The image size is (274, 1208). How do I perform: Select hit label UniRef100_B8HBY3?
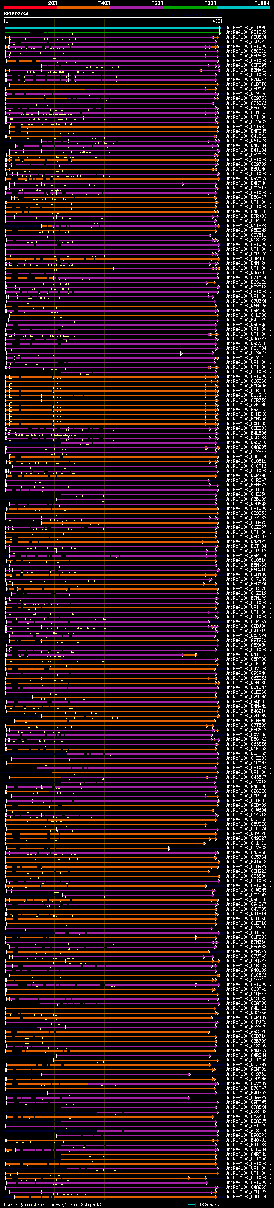(246, 485)
